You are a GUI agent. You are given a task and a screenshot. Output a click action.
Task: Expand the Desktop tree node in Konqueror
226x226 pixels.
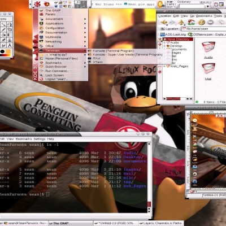tap(164, 46)
